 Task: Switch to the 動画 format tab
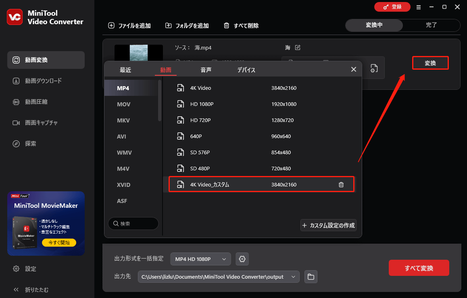[x=166, y=70]
